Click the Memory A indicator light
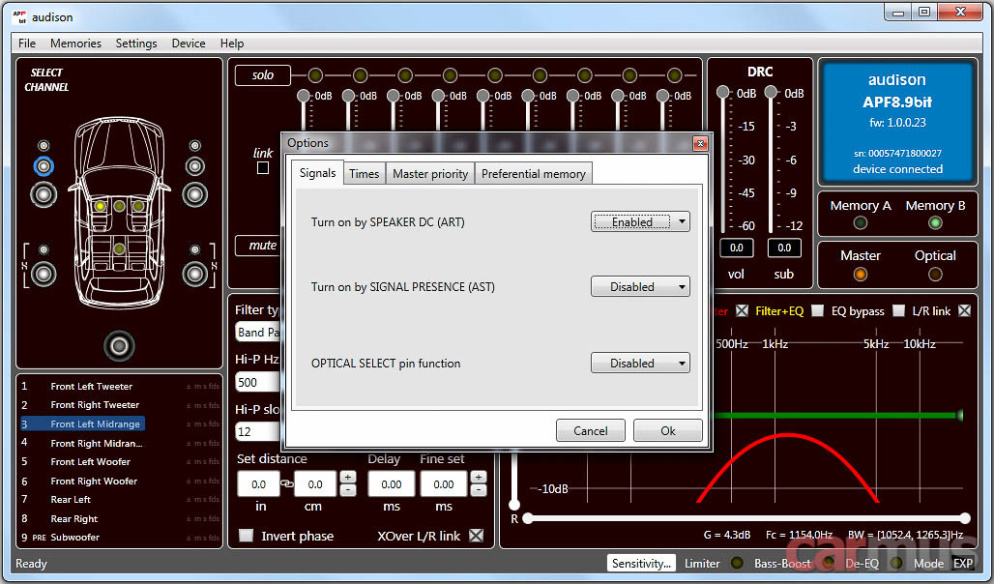The image size is (994, 584). (861, 222)
